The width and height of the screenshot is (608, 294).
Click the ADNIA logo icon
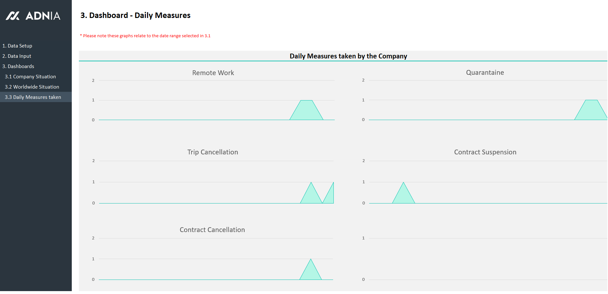tap(13, 16)
